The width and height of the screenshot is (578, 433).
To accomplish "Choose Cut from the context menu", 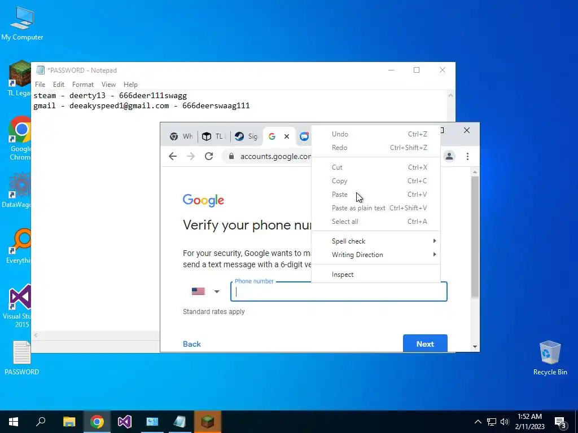I will pos(376,167).
